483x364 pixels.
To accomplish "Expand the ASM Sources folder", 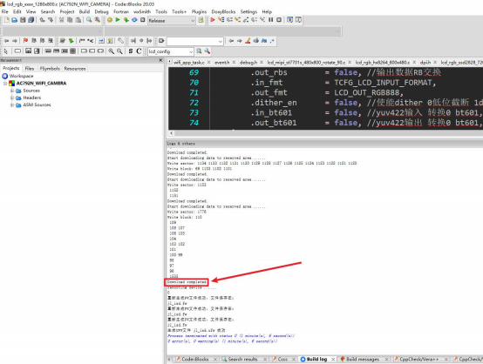I will point(12,104).
